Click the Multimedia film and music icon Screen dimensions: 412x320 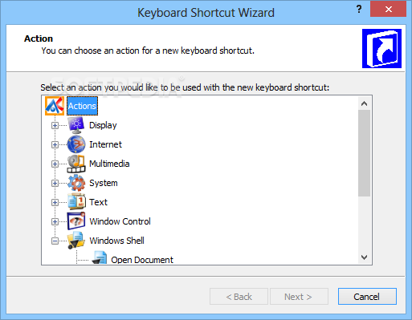pos(76,164)
